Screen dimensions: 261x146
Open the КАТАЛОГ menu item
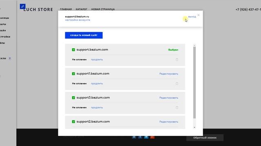pos(82,9)
